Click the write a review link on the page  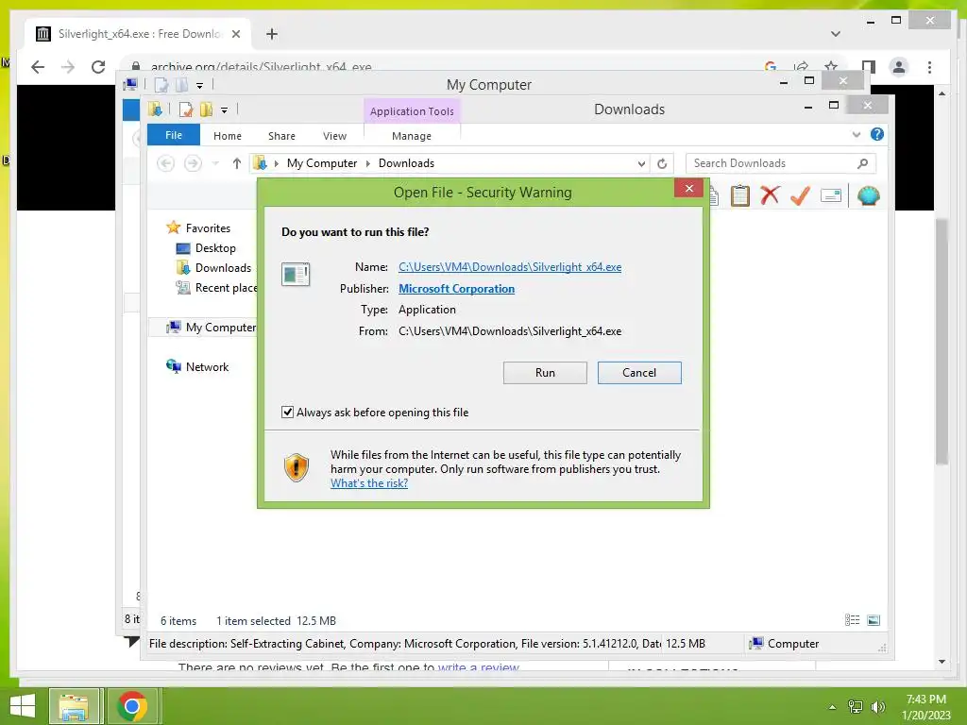click(x=478, y=666)
